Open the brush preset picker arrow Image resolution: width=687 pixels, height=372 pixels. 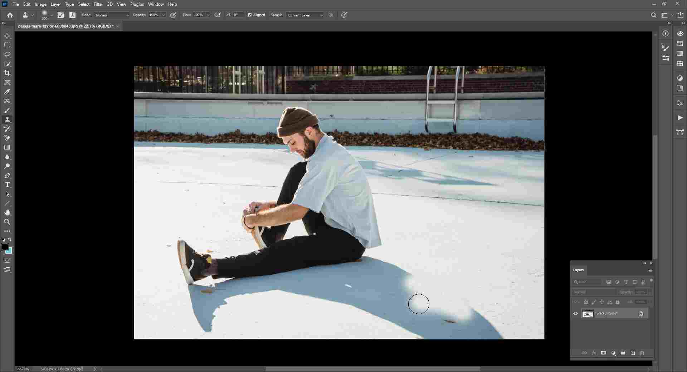(52, 15)
